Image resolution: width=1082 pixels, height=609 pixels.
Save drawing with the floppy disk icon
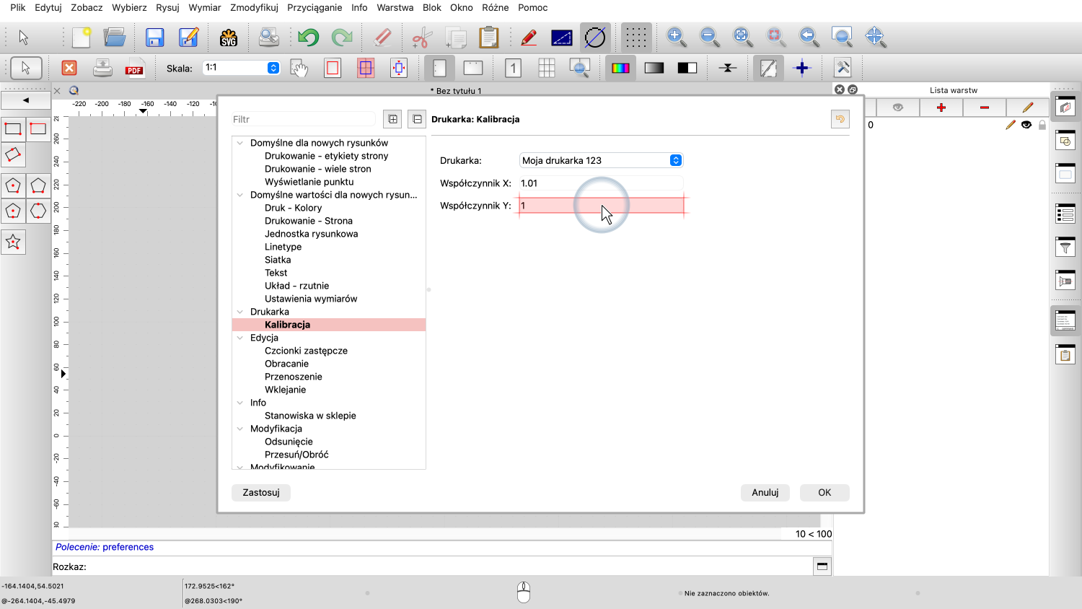(x=154, y=37)
